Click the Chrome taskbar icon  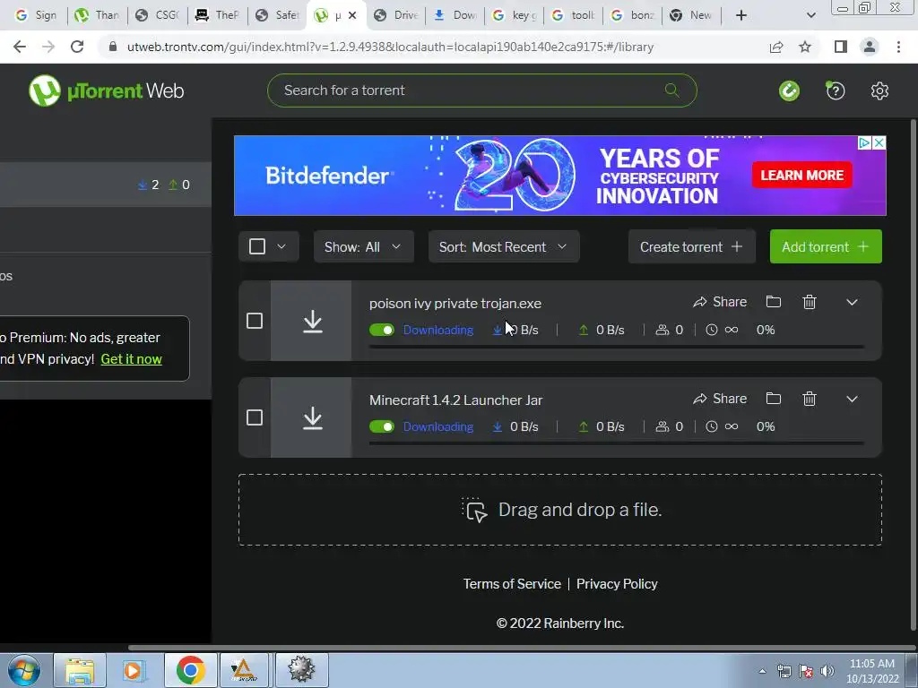pos(190,670)
